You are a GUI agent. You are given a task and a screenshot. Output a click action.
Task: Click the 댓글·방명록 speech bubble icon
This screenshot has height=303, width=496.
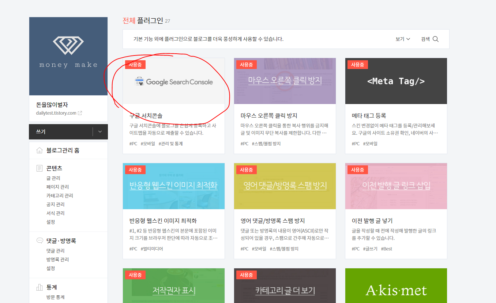pyautogui.click(x=40, y=241)
